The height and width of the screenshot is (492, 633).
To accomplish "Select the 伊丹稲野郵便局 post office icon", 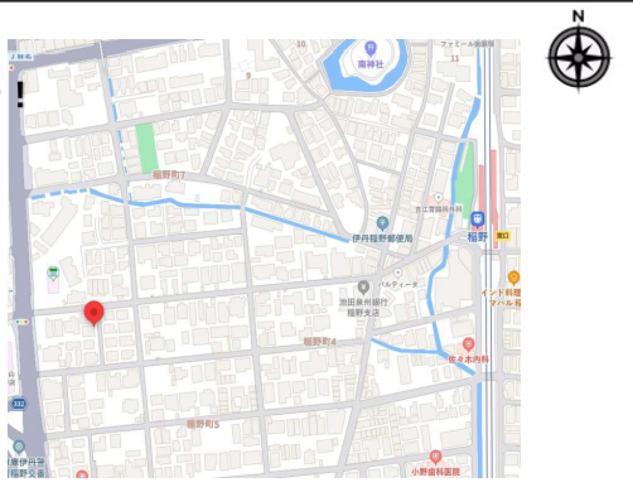I will click(383, 223).
